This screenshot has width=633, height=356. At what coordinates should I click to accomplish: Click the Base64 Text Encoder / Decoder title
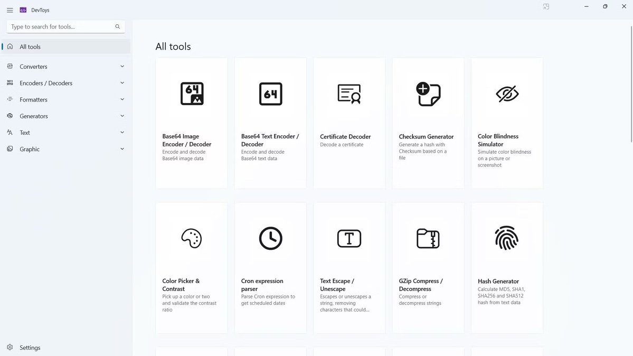point(270,140)
